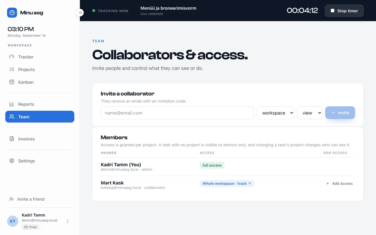The height and width of the screenshot is (235, 376).
Task: Click the tracked task Menüü ja broneerimisvorm
Action: click(x=168, y=8)
